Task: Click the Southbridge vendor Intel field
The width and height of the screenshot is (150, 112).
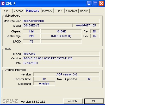Action: tap(32, 36)
